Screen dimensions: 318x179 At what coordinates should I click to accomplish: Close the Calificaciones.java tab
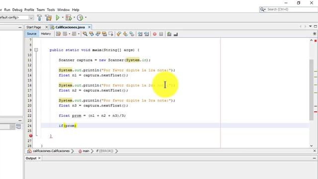[89, 27]
